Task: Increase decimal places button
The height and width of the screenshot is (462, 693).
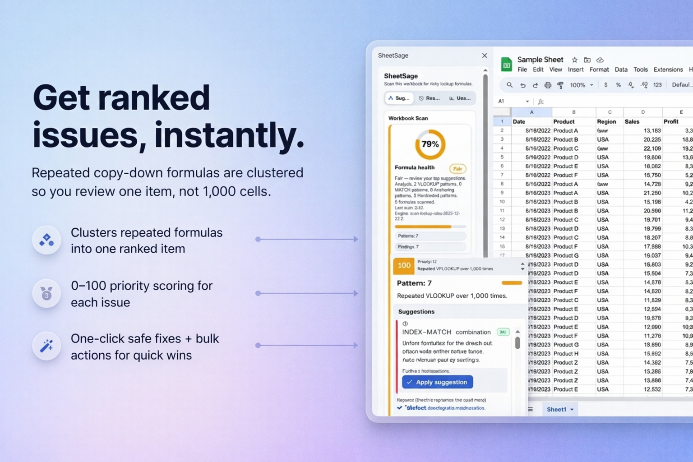Action: click(644, 85)
